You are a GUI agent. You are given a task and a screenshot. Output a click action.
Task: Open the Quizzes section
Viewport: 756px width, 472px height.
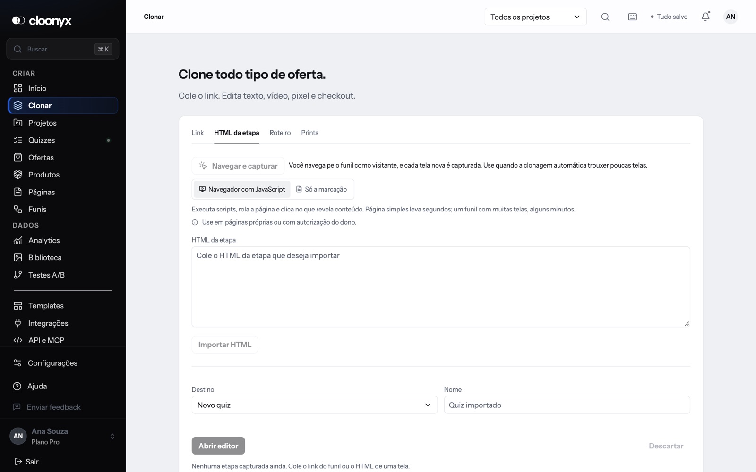[63, 140]
